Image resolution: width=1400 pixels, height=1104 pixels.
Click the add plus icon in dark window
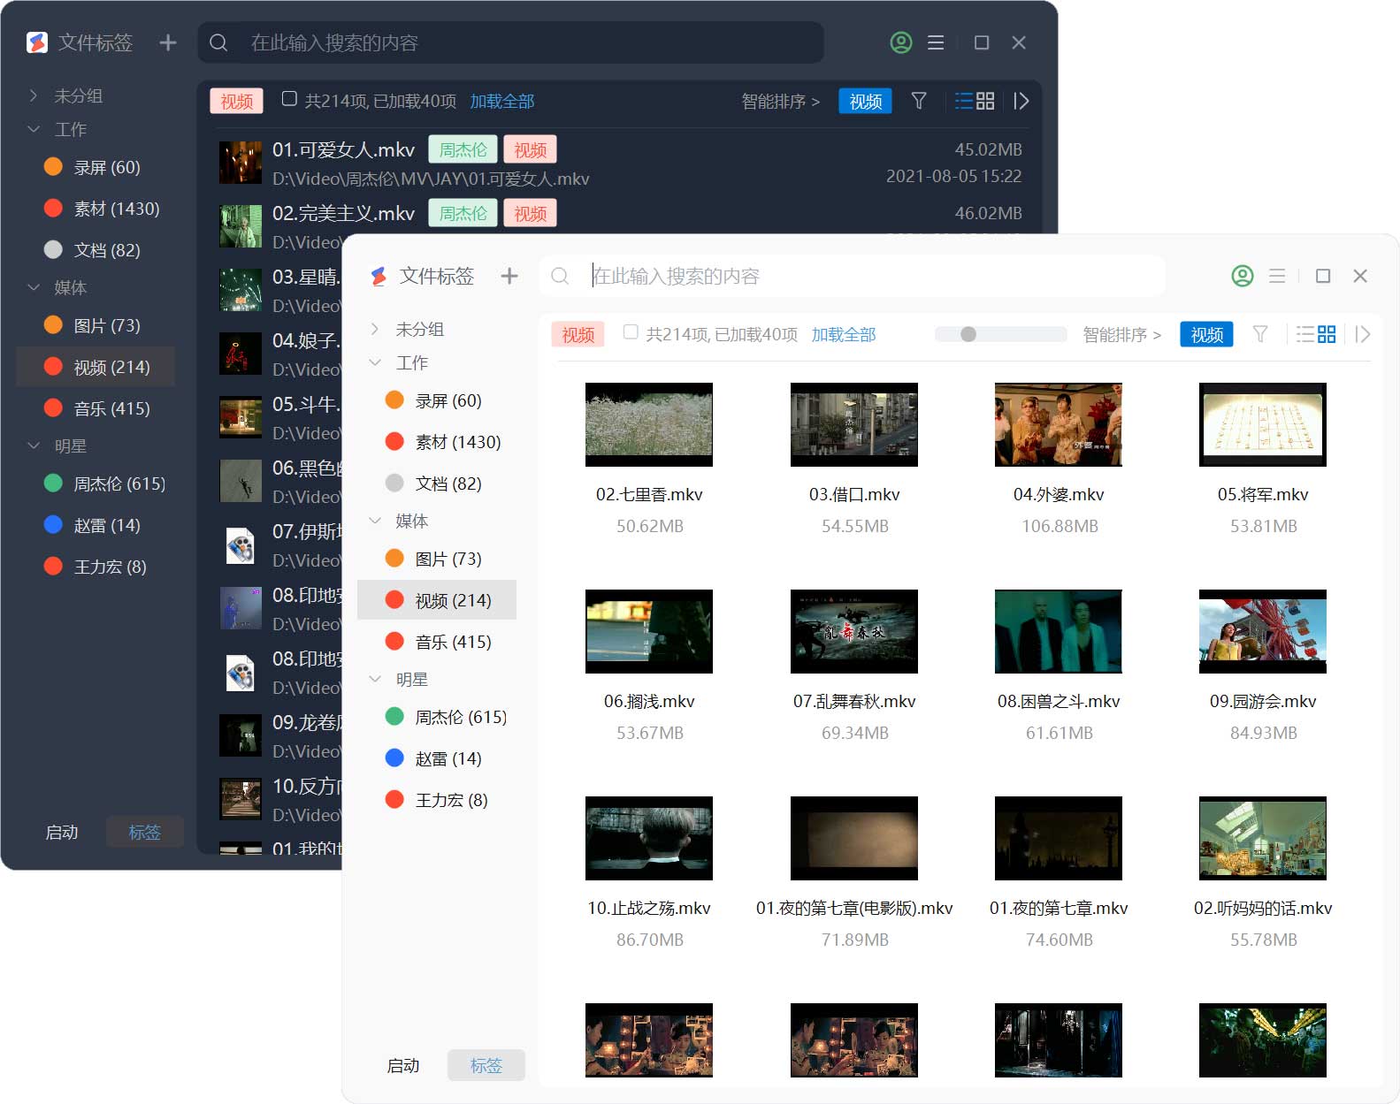[168, 42]
